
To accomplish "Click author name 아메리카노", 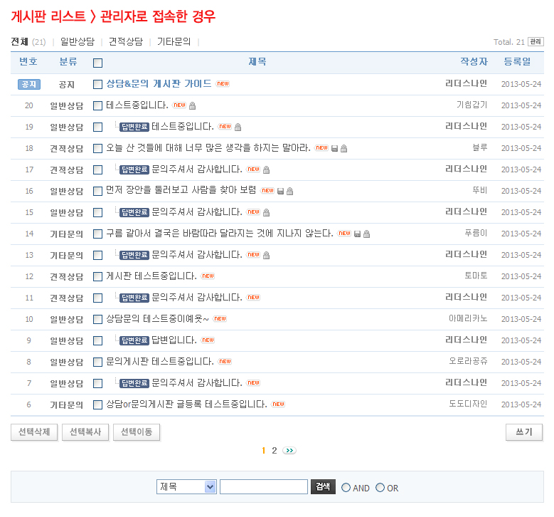I will 468,319.
